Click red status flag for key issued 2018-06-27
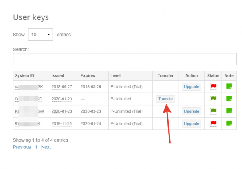The image size is (242, 169). click(x=213, y=86)
